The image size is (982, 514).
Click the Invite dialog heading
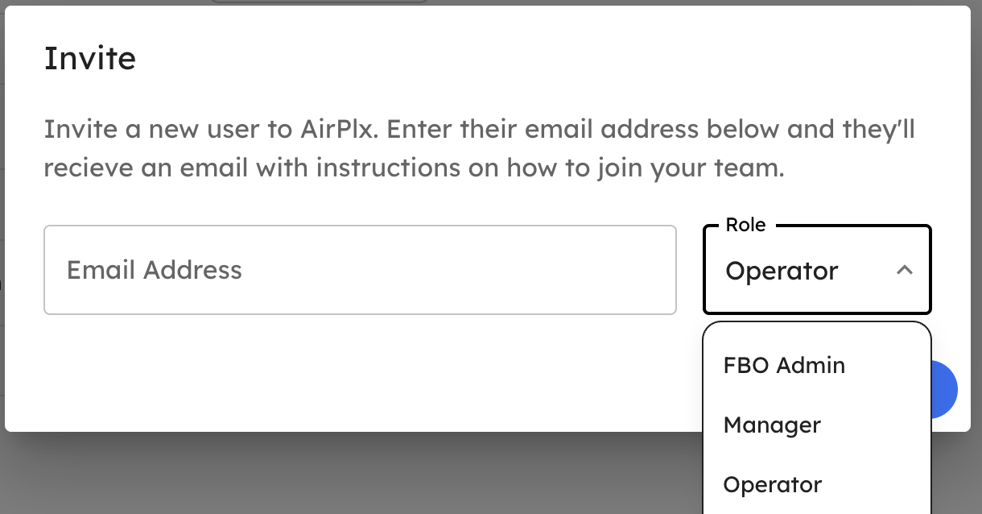click(x=89, y=59)
